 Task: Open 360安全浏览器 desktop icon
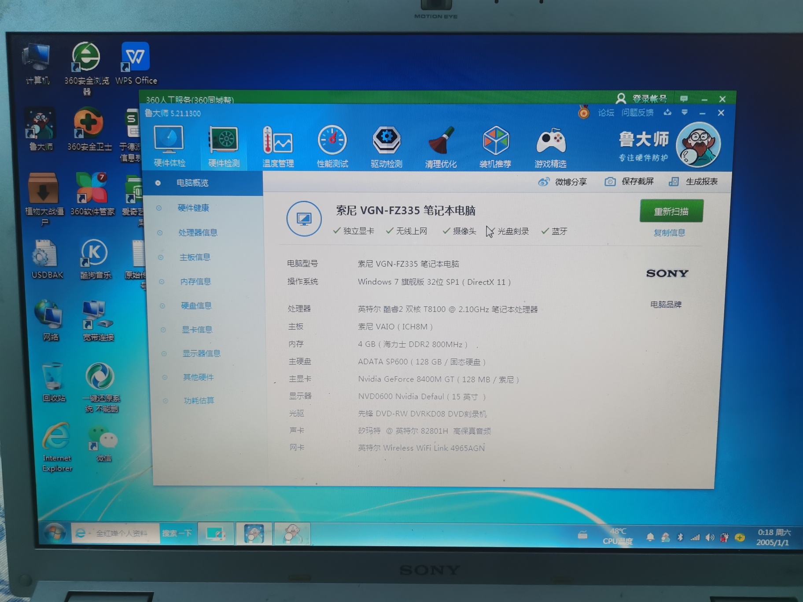pos(86,68)
